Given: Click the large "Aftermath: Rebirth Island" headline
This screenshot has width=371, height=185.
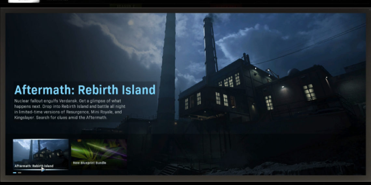Looking at the screenshot, I should point(85,90).
